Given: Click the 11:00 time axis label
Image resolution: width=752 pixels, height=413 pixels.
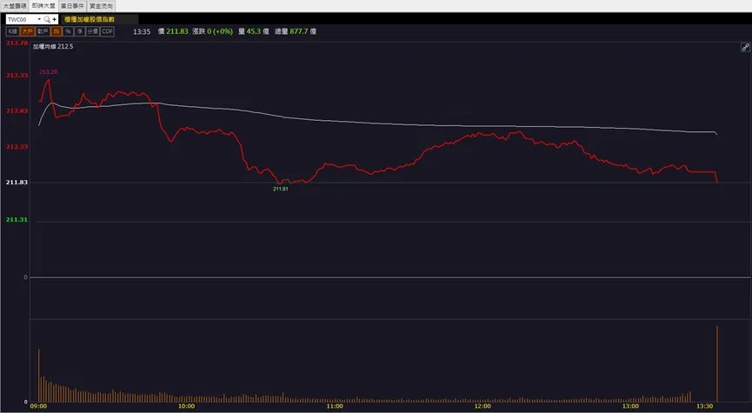Looking at the screenshot, I should click(335, 406).
